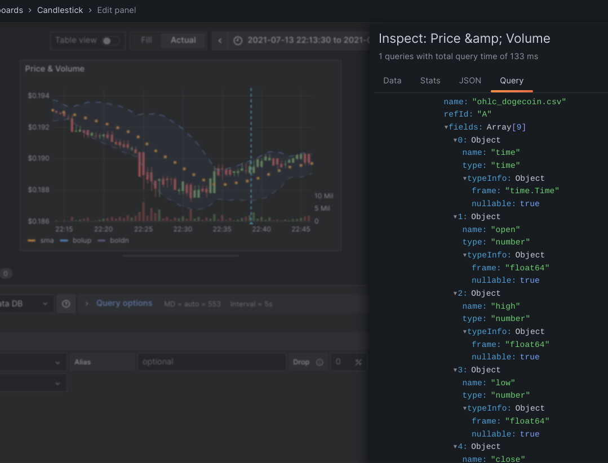Viewport: 608px width, 463px height.
Task: Open the JSON tab
Action: (x=470, y=81)
